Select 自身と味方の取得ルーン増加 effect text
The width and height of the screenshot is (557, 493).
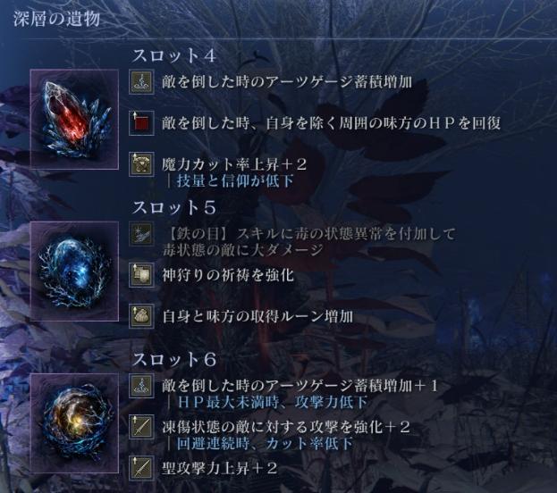(257, 316)
